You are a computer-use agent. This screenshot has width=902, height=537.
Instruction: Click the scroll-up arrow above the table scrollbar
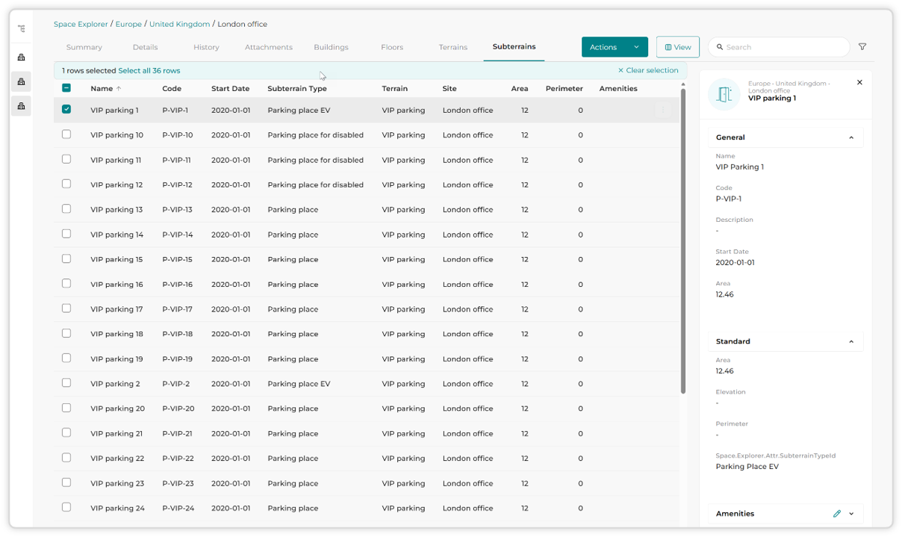coord(683,84)
